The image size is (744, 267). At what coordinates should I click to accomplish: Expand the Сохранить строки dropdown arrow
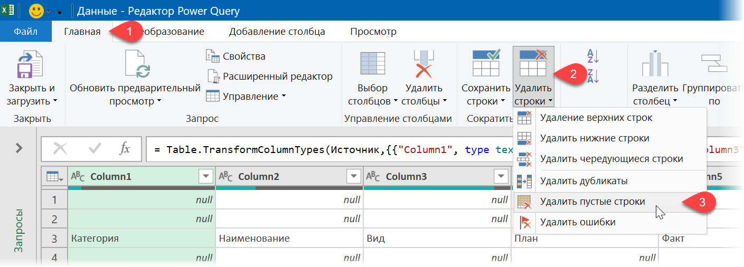[x=502, y=101]
